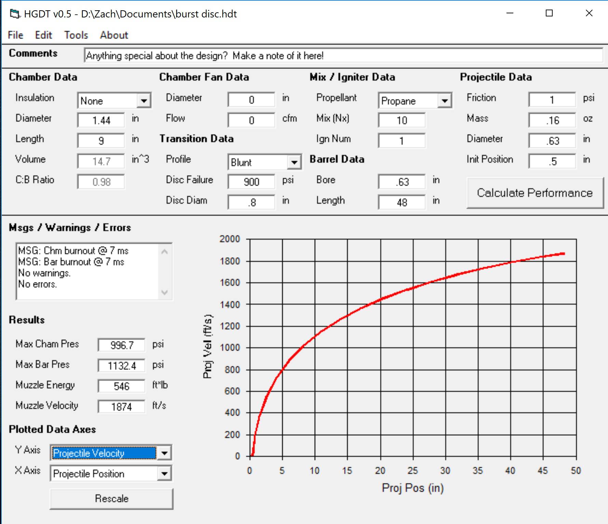Screen dimensions: 608x524
Task: Open the About menu
Action: point(114,35)
